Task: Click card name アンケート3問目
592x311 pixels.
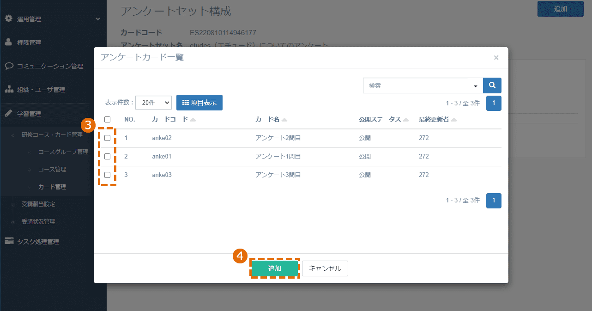Action: tap(278, 175)
